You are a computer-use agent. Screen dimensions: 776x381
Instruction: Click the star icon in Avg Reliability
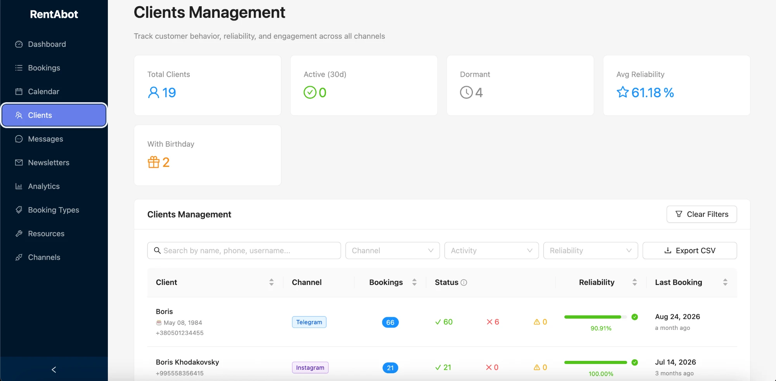623,92
